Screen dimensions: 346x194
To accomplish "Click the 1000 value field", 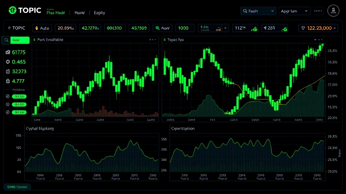I will (185, 28).
